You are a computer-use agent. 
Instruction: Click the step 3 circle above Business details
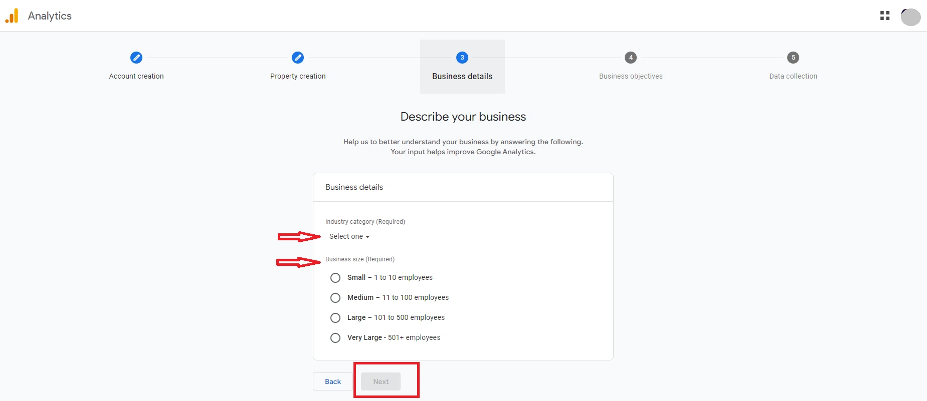coord(462,57)
